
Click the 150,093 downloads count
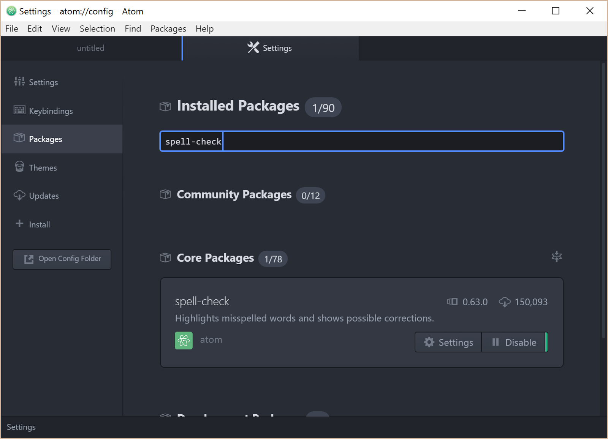(531, 302)
